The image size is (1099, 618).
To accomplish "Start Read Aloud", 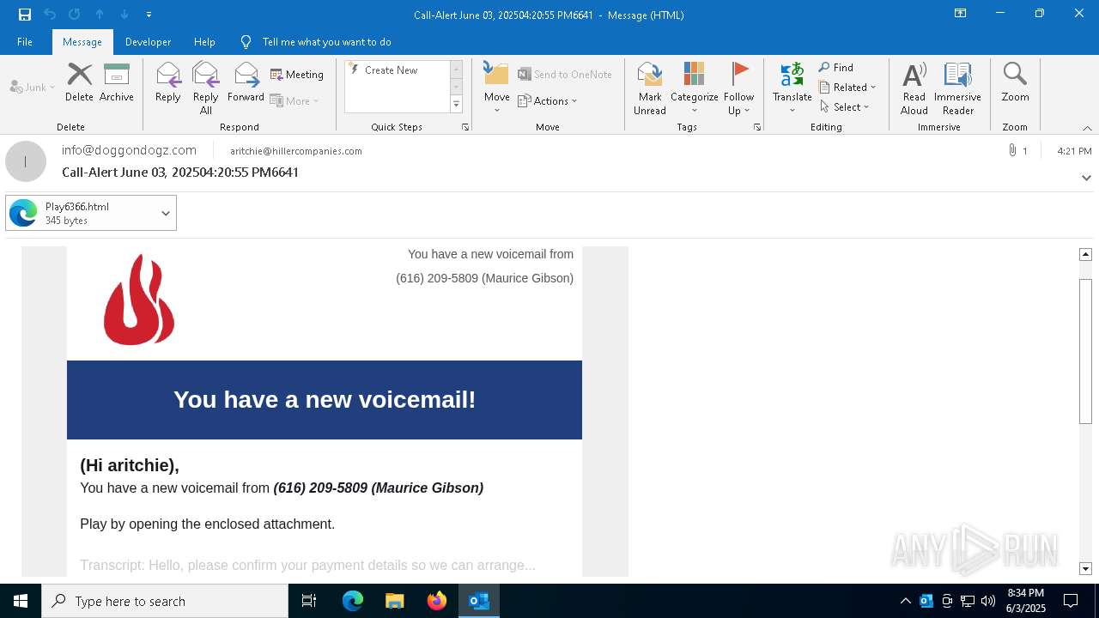I will point(914,88).
